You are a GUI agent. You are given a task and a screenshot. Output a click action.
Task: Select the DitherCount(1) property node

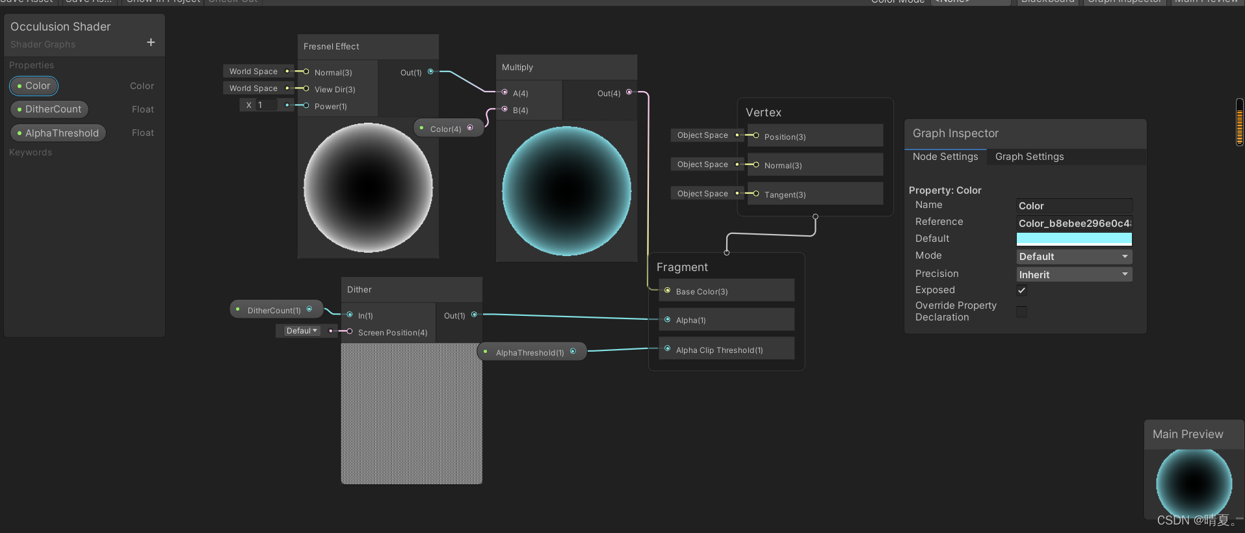[x=276, y=310]
